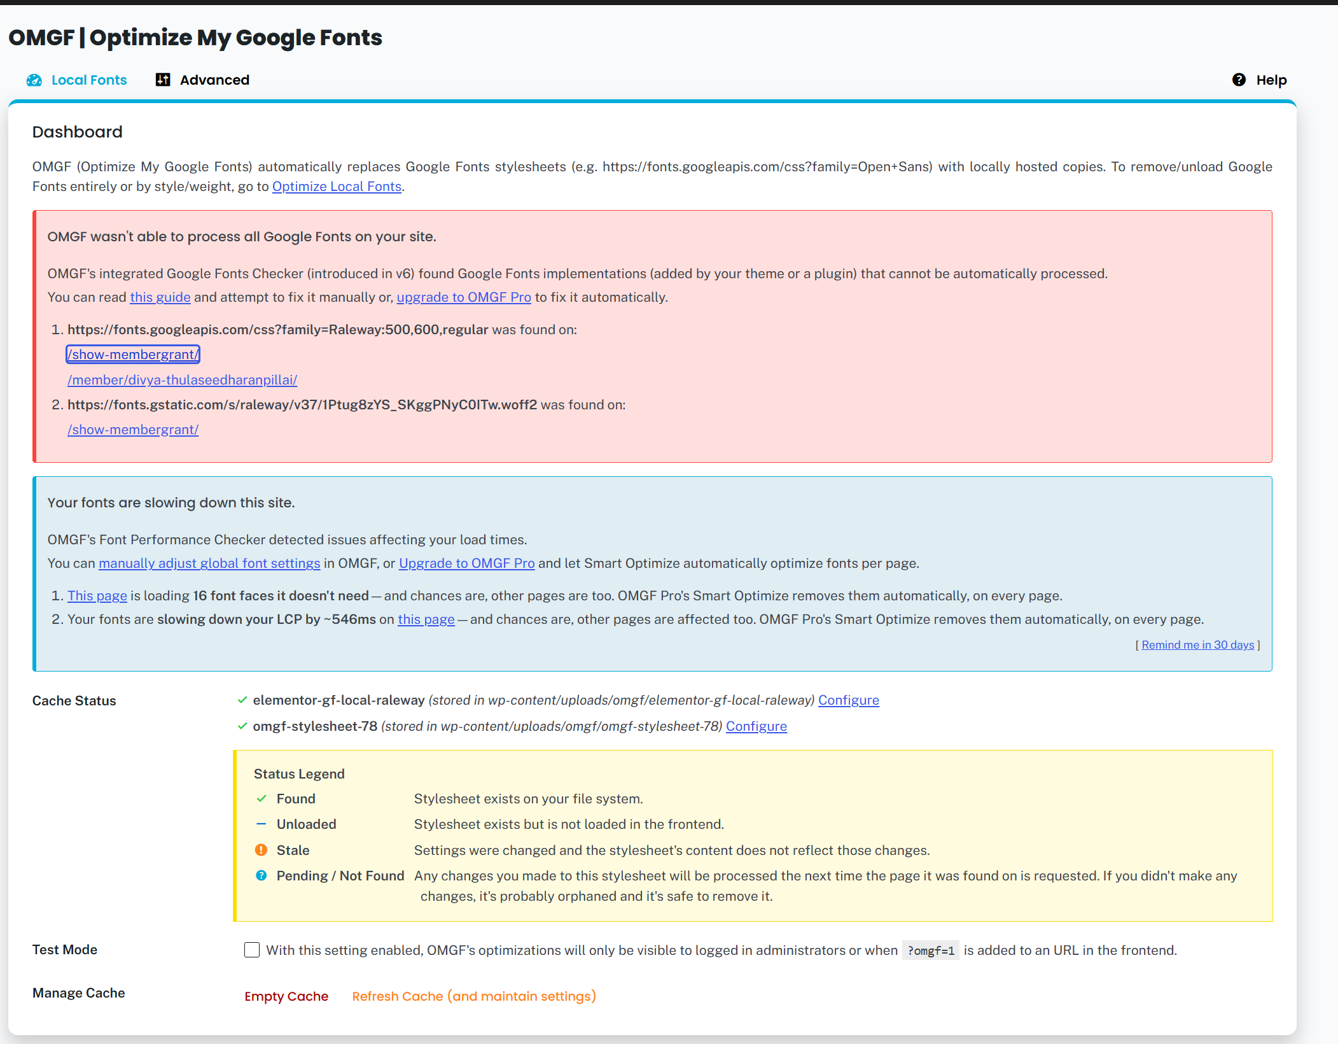Screen dimensions: 1338x1044
Task: Click the 'Manage Cache' label
Action: (x=79, y=993)
